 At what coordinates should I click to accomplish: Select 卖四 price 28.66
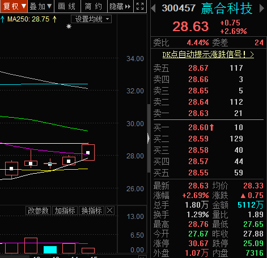(198, 79)
